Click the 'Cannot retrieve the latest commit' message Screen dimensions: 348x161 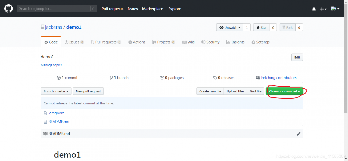[x=79, y=103]
